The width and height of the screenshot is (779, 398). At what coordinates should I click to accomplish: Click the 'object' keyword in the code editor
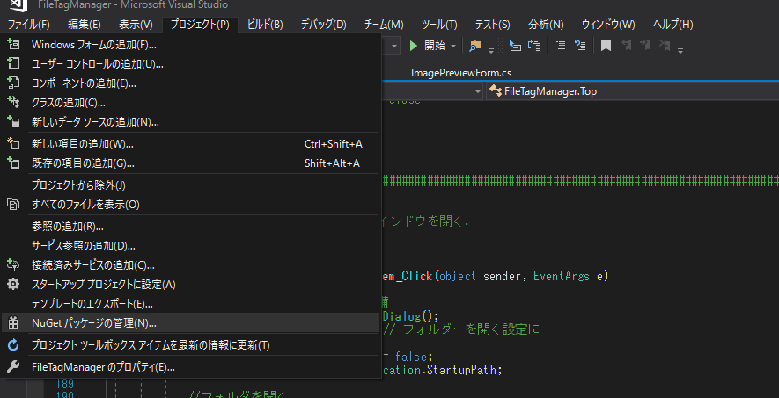click(x=458, y=276)
